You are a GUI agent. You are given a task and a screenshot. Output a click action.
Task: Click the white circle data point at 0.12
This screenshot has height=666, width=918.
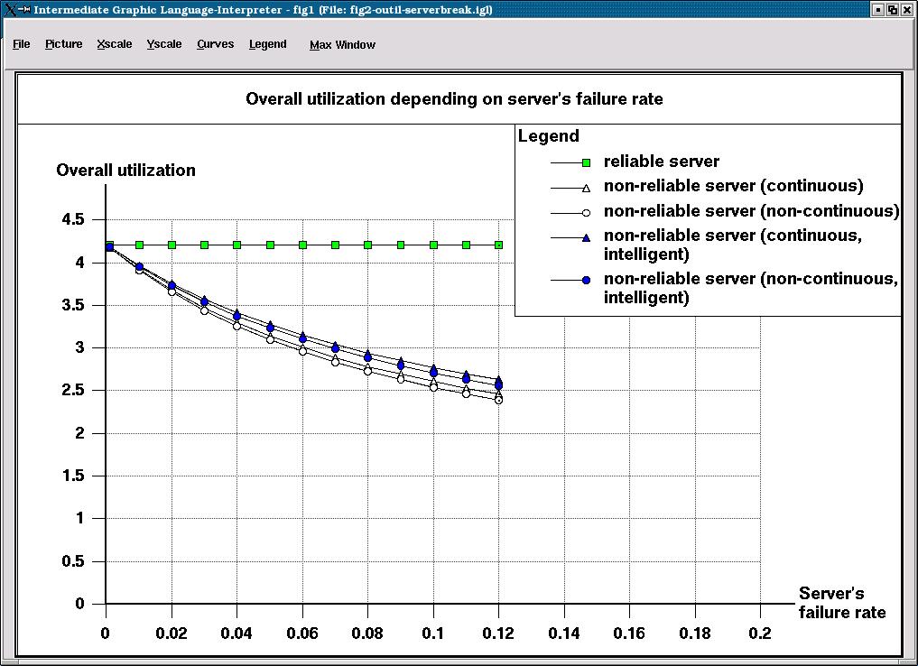pyautogui.click(x=499, y=401)
